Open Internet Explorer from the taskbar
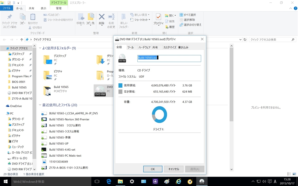 tap(178, 181)
